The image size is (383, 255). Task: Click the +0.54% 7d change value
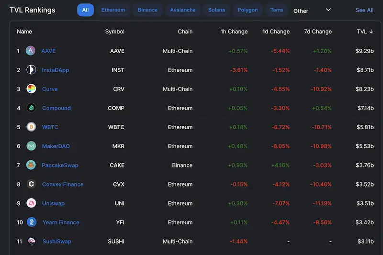pos(322,108)
